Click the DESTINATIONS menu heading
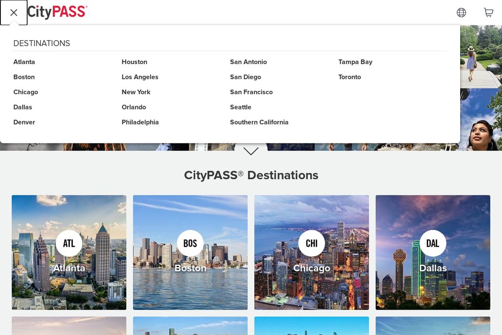 click(42, 43)
